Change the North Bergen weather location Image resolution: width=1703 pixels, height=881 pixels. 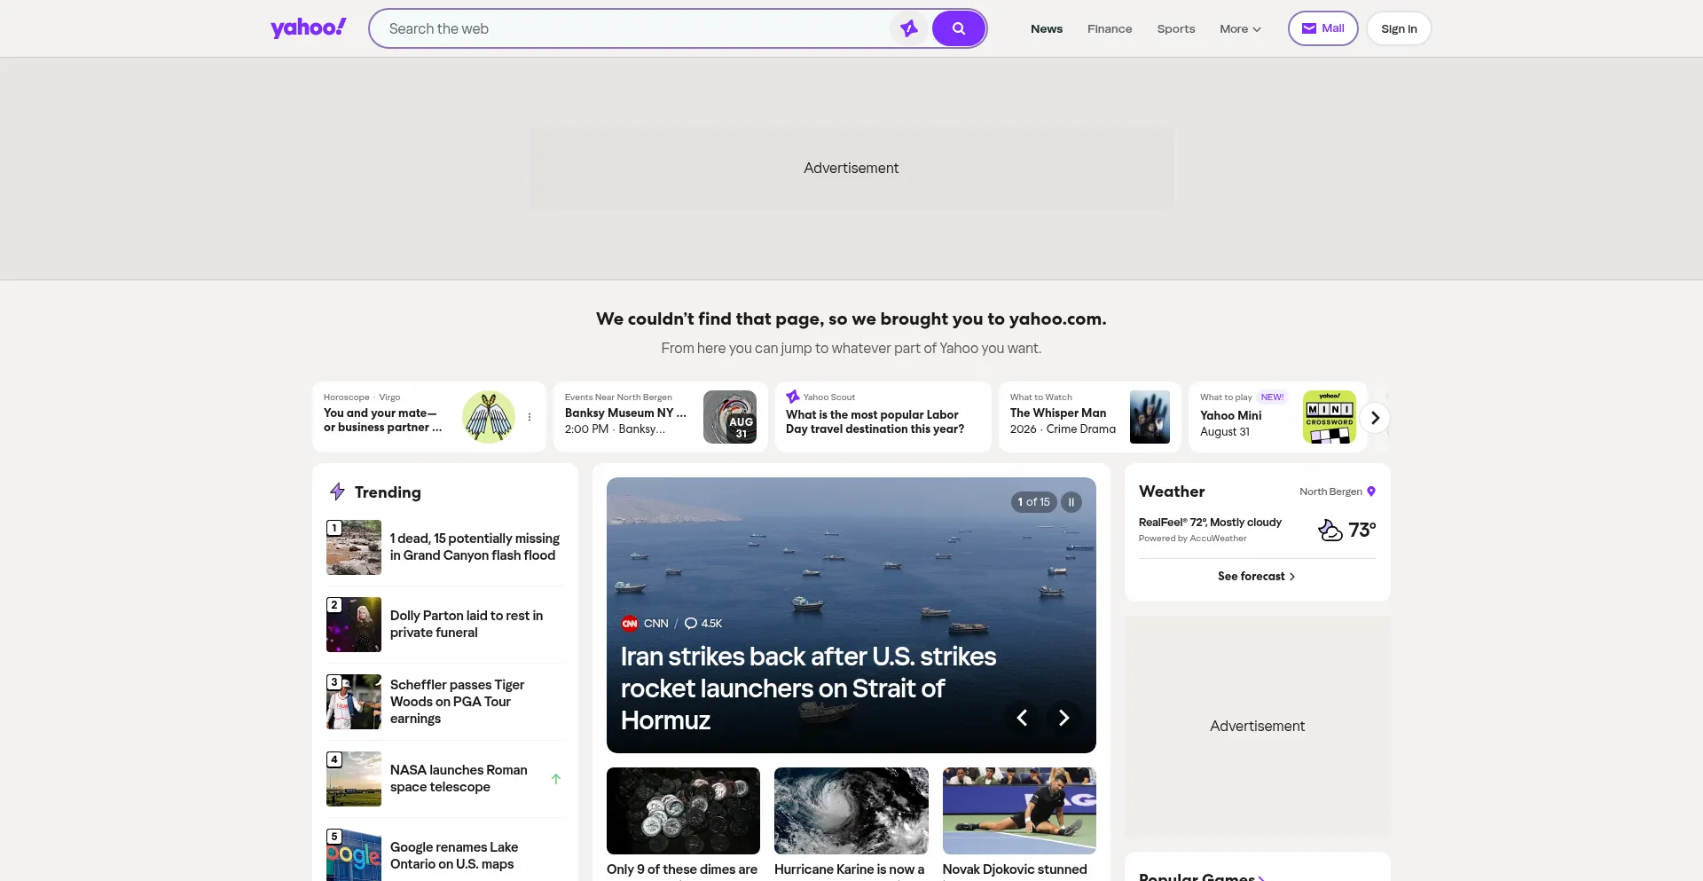point(1338,492)
